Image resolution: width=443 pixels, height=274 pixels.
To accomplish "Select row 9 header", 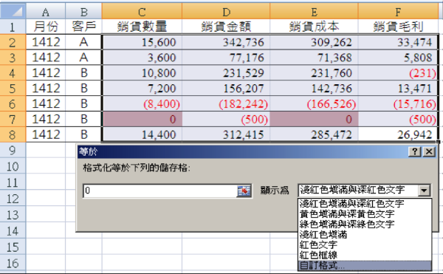I will (13, 150).
